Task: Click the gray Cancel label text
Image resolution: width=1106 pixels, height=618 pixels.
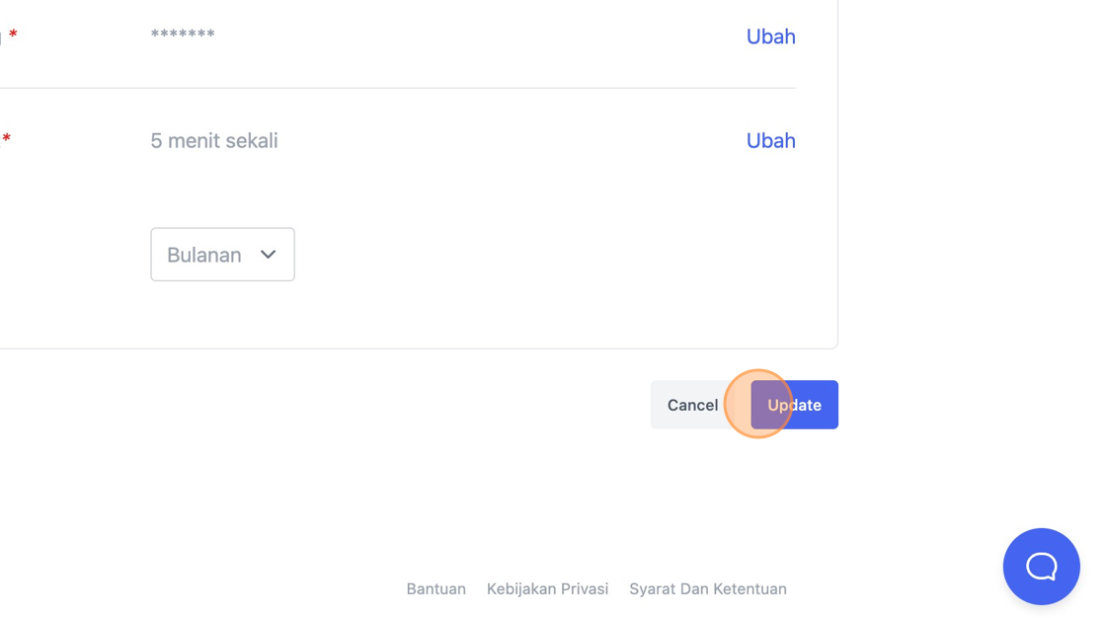Action: (x=692, y=405)
